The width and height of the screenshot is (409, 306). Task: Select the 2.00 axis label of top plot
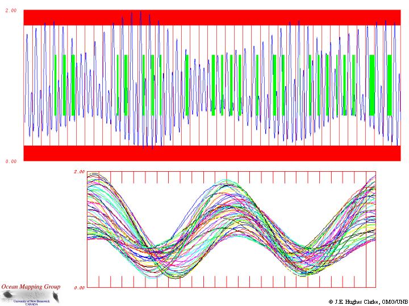pos(11,11)
